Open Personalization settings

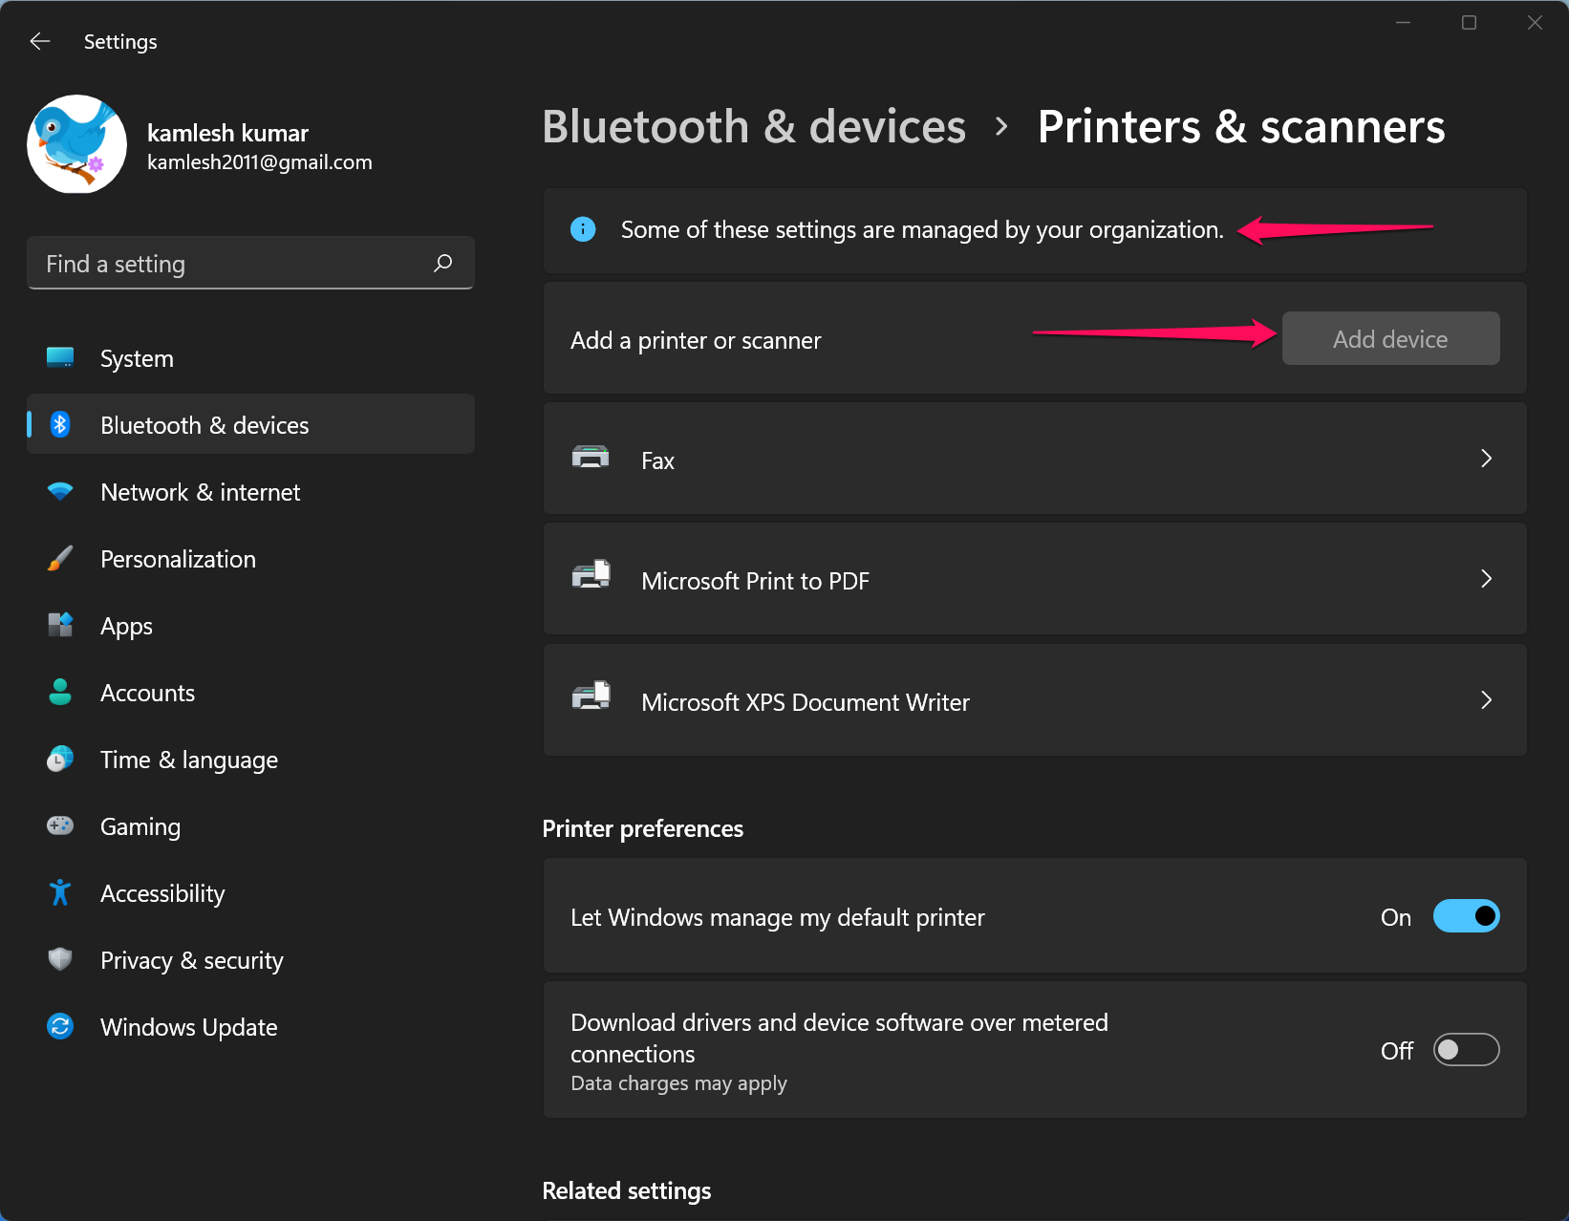(250, 559)
